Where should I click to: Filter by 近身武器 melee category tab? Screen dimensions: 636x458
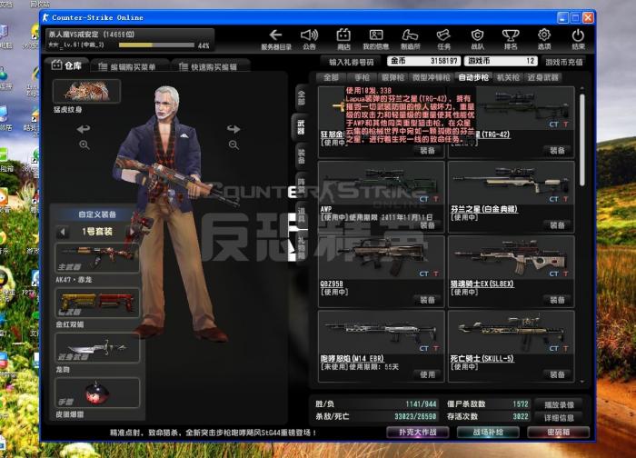[x=542, y=77]
